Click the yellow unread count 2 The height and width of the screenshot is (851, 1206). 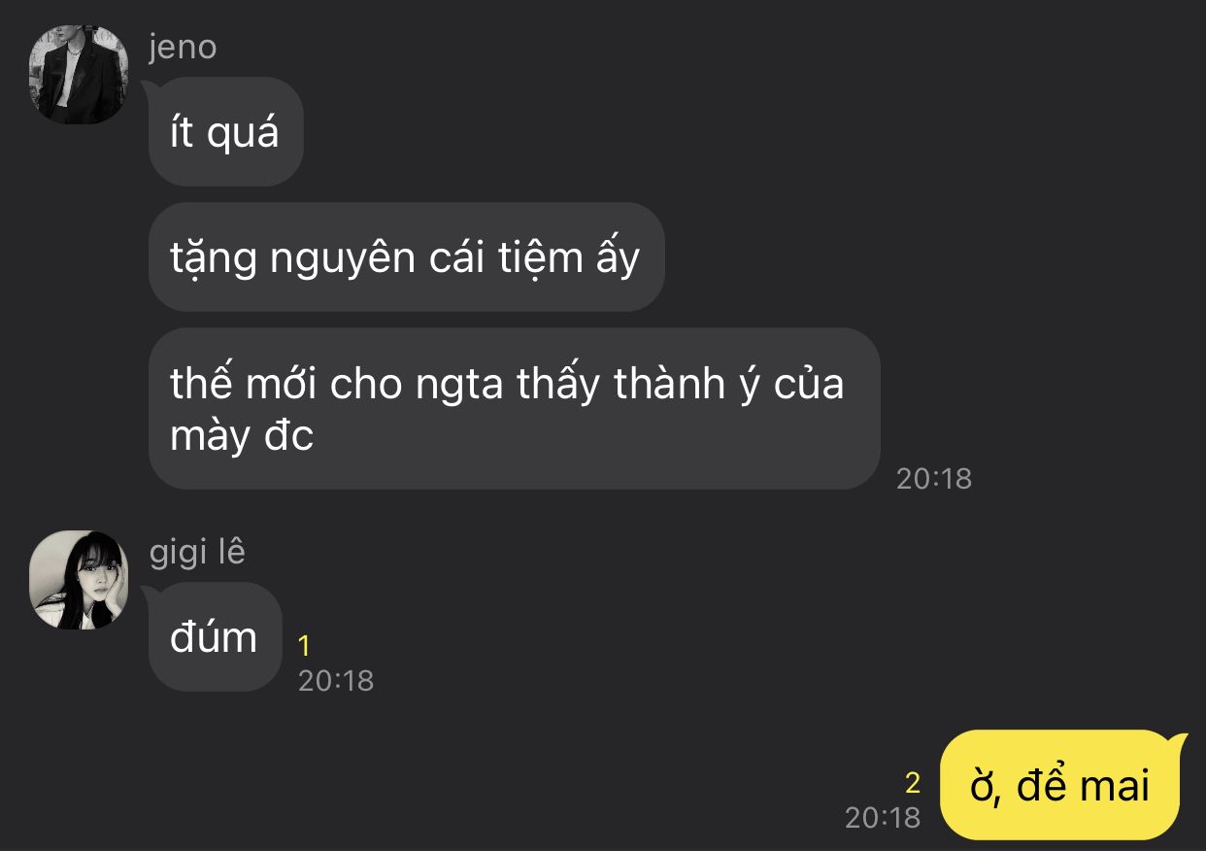(x=912, y=783)
